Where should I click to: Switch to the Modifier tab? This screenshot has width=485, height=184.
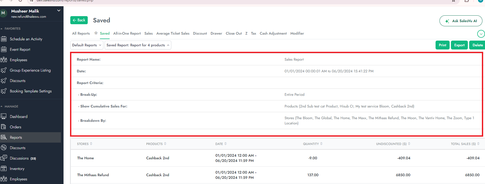click(297, 34)
